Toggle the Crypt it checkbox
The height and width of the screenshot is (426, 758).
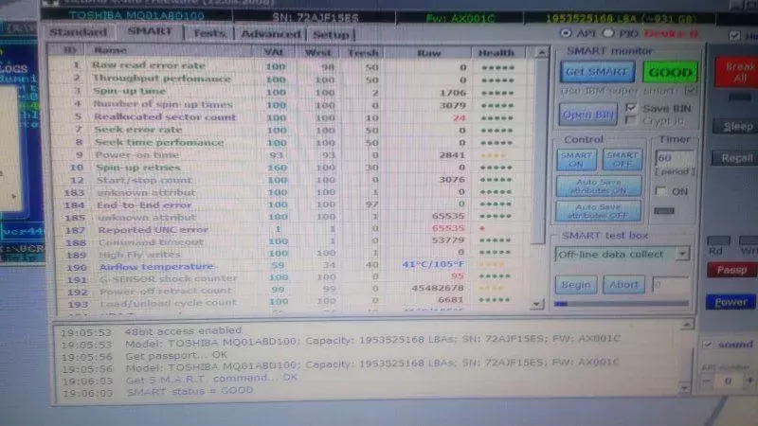coord(630,120)
